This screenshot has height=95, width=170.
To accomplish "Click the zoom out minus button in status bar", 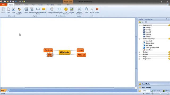I will [x=152, y=94].
